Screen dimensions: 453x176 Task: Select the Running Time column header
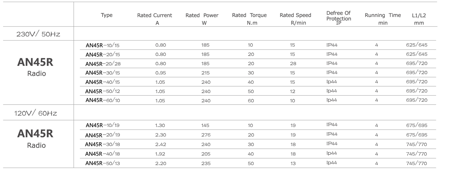coord(383,19)
